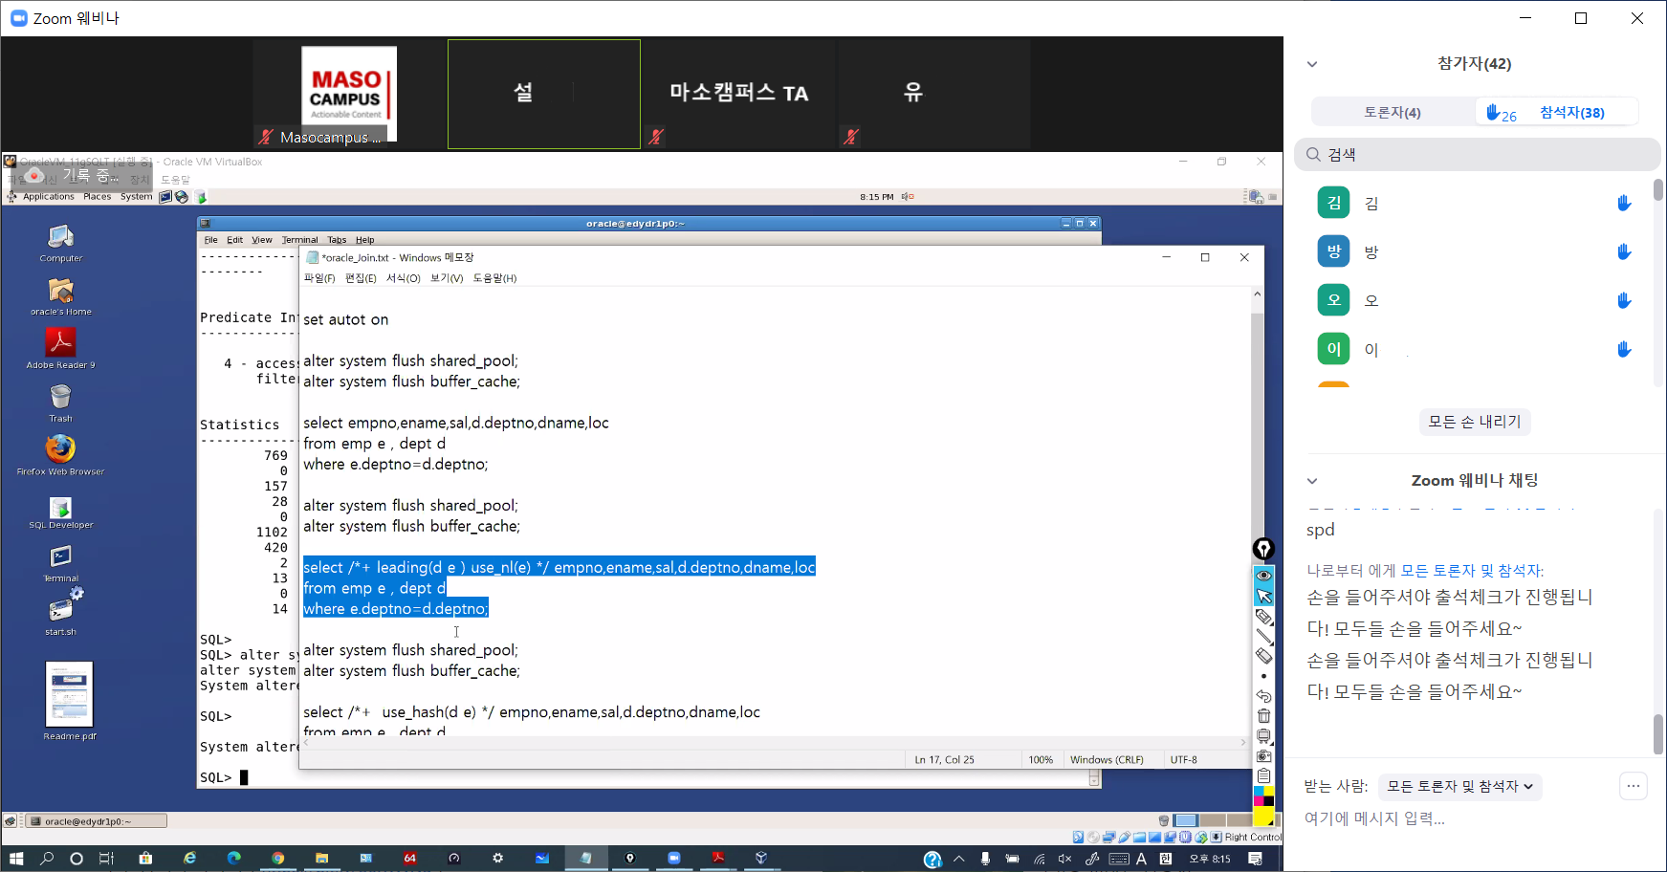Open the 모든 토론자 및 참석자 recipient dropdown
The image size is (1667, 872).
click(x=1459, y=787)
